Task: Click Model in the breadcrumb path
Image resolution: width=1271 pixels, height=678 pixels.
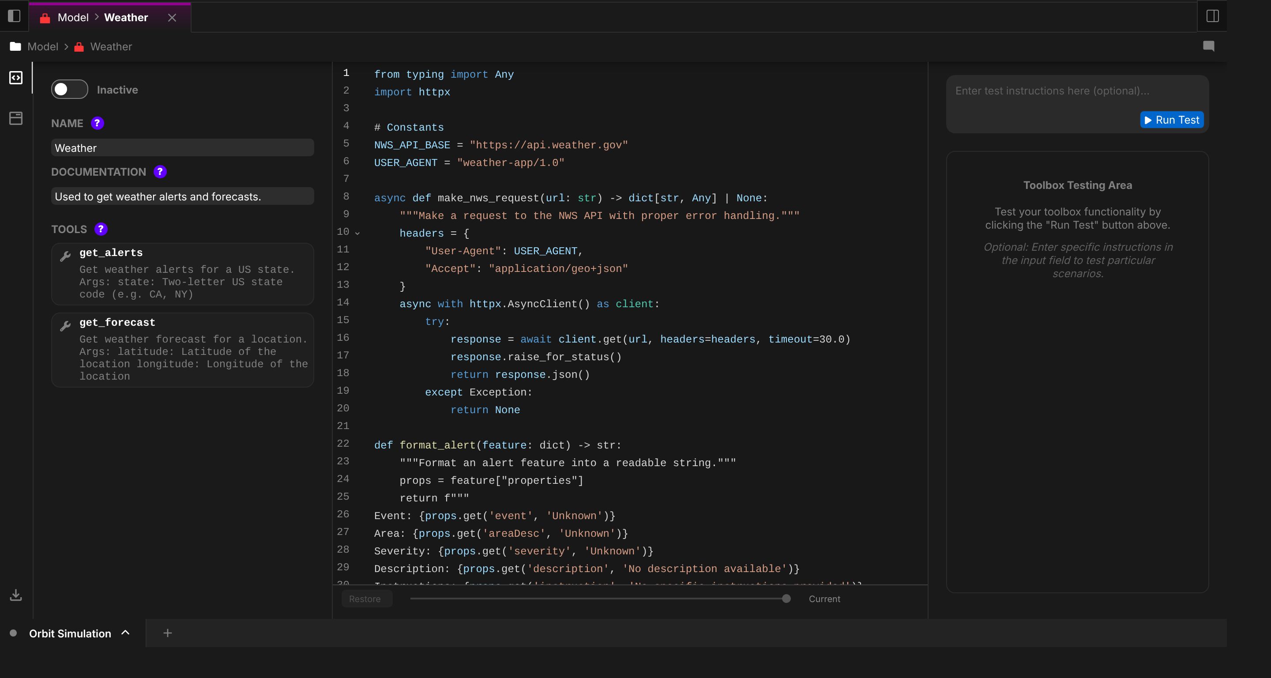Action: pos(42,46)
